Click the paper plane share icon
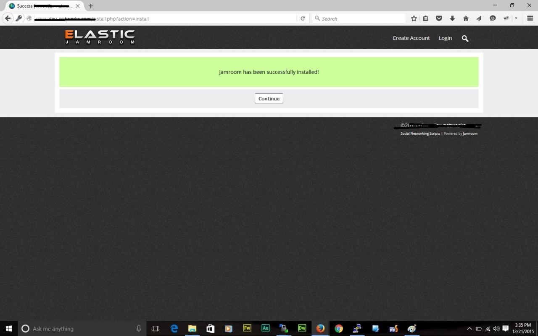The image size is (538, 336). click(479, 18)
